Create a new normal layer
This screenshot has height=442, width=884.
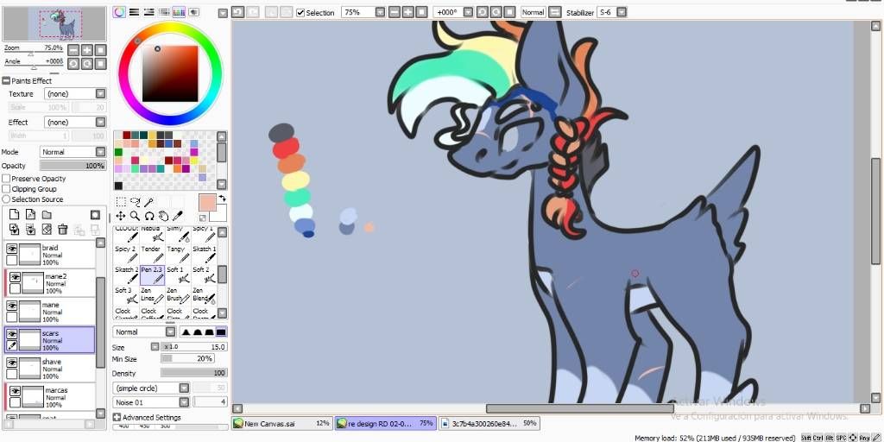point(14,214)
